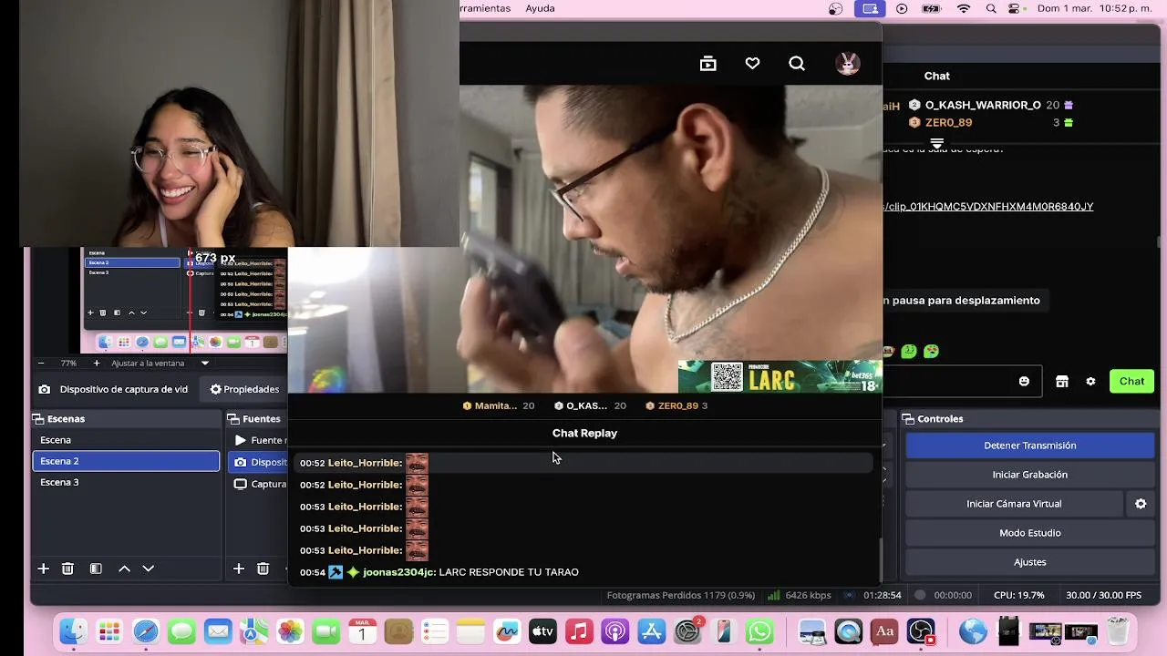Expand the preview scaling dropdown arrow
Screen dimensions: 1167x656
tap(204, 363)
